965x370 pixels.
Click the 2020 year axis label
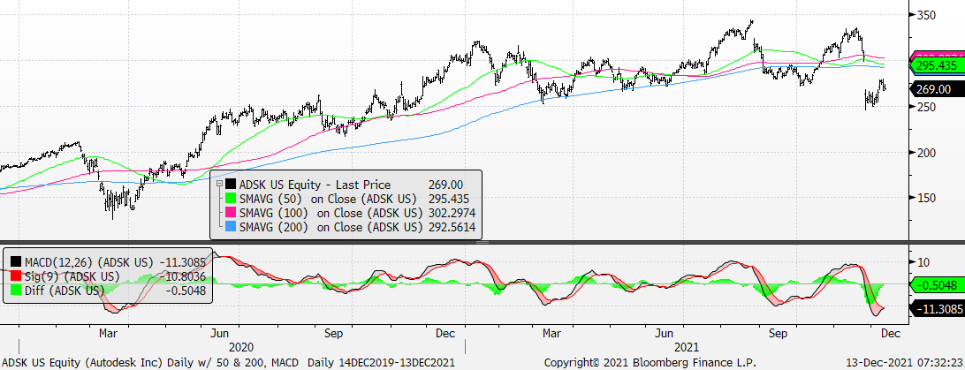coord(240,348)
